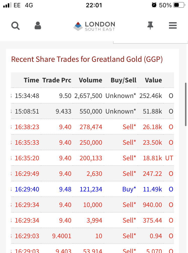This screenshot has width=188, height=253.
Task: Tap the cellular signal bars icon
Action: pyautogui.click(x=7, y=5)
